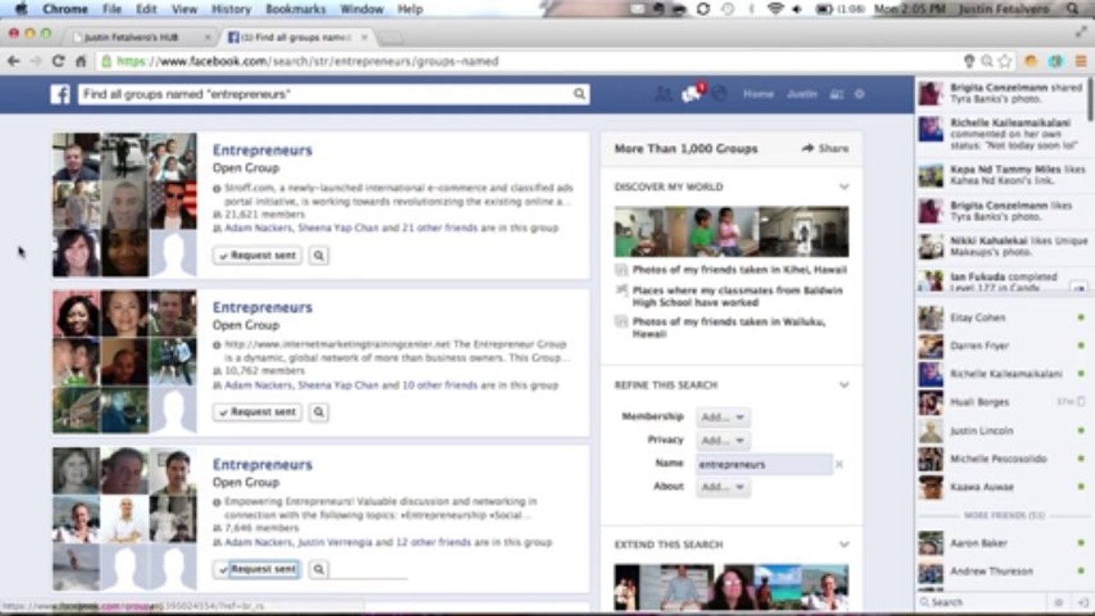Image resolution: width=1095 pixels, height=616 pixels.
Task: Click the search magnifier under 7,646 members group
Action: point(318,569)
